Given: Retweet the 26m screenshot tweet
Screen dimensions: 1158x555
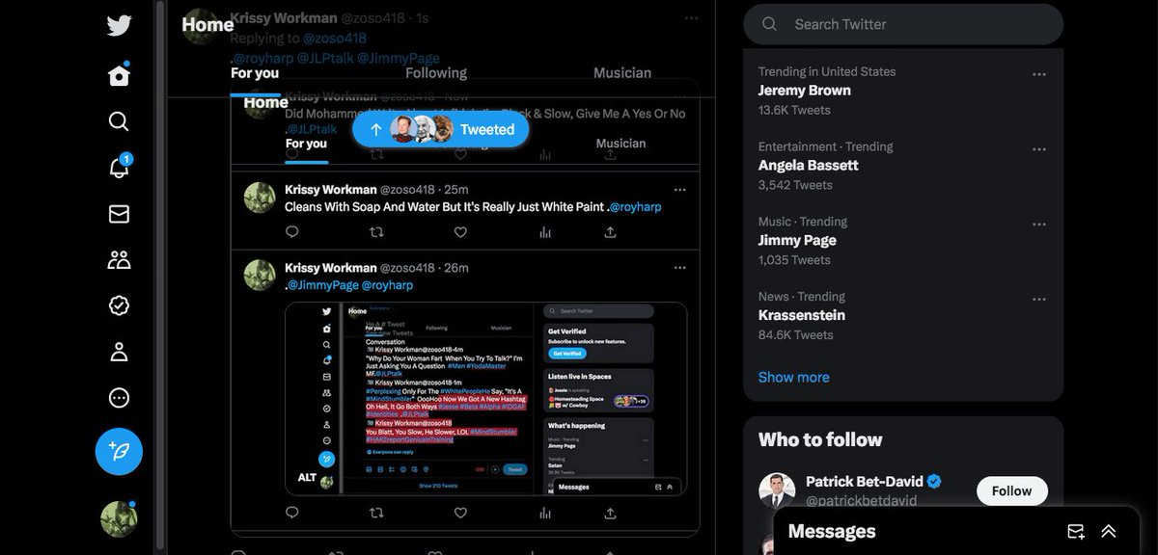Looking at the screenshot, I should click(376, 513).
